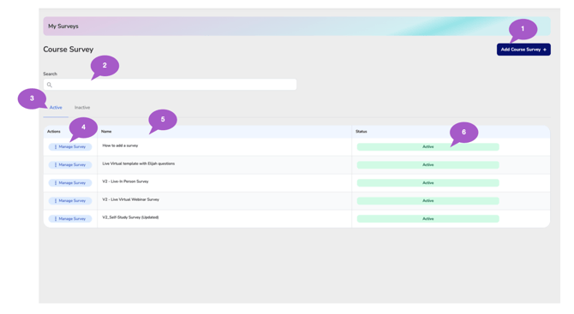Click kebab icon in How to add a survey row
The height and width of the screenshot is (314, 574).
pyautogui.click(x=56, y=146)
